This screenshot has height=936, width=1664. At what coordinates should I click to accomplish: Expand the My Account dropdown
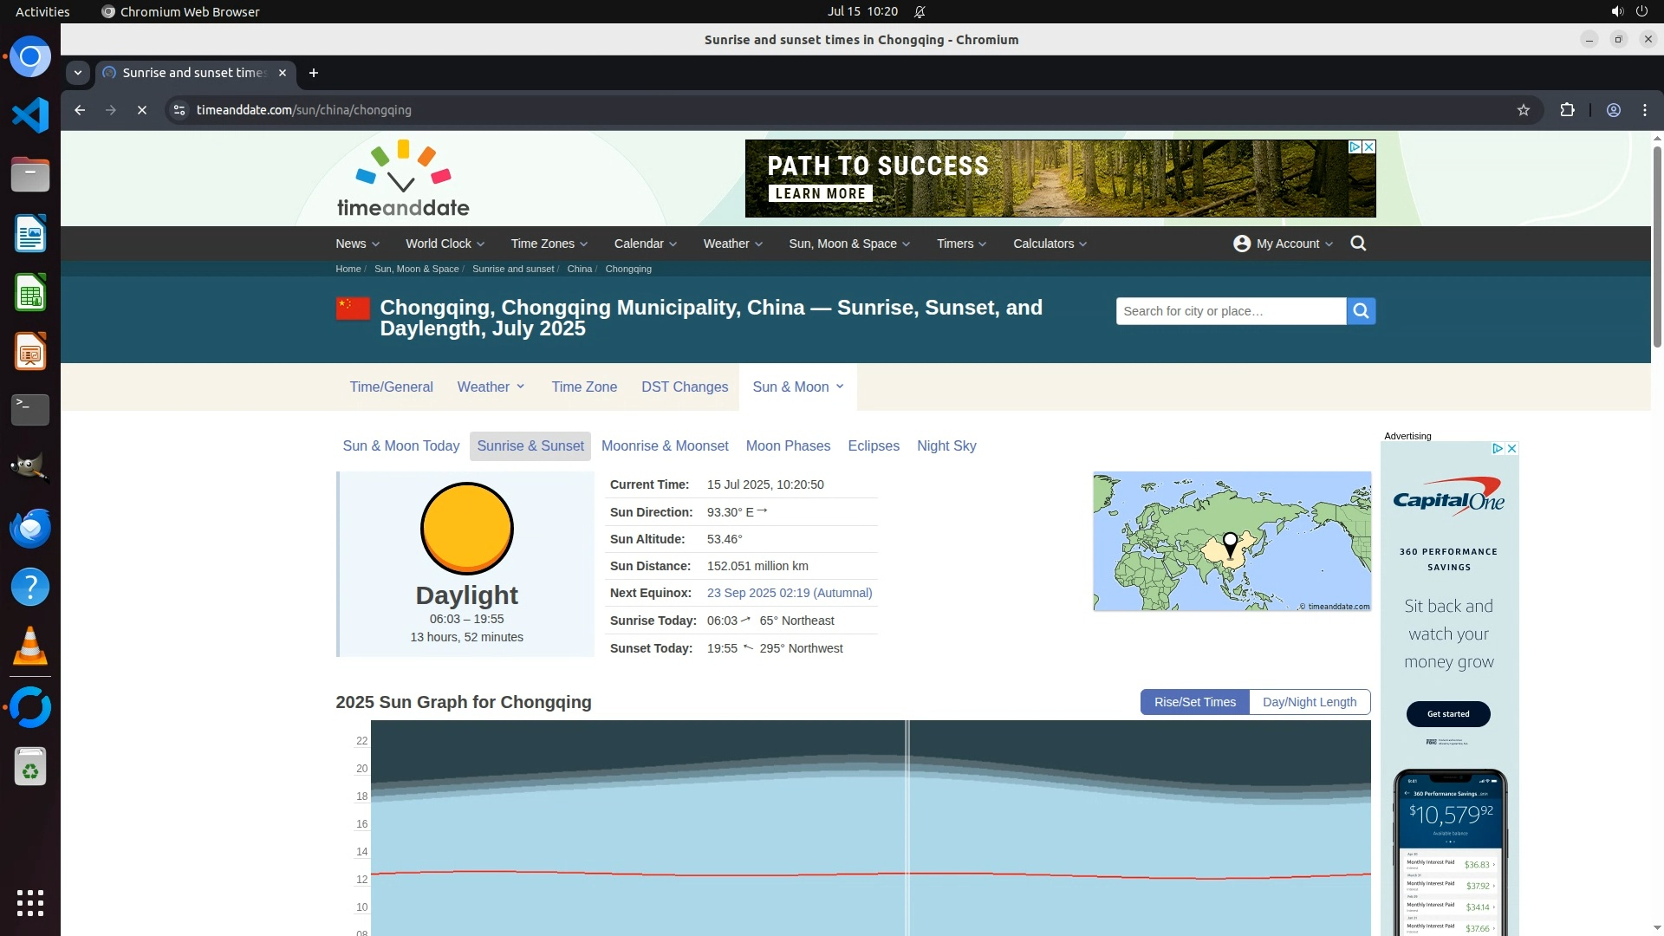1283,244
